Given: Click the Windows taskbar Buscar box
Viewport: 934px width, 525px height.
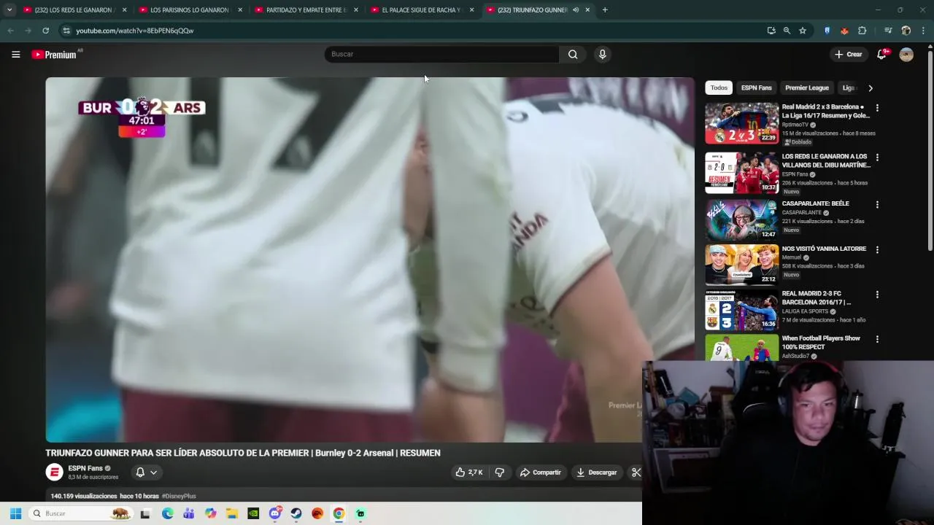Looking at the screenshot, I should (81, 513).
